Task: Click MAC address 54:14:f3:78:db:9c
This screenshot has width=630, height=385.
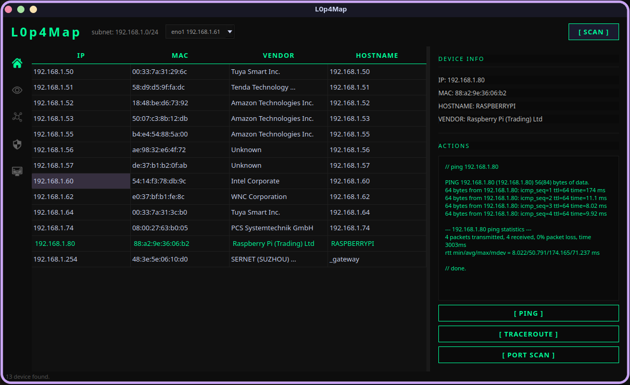Action: pos(180,181)
